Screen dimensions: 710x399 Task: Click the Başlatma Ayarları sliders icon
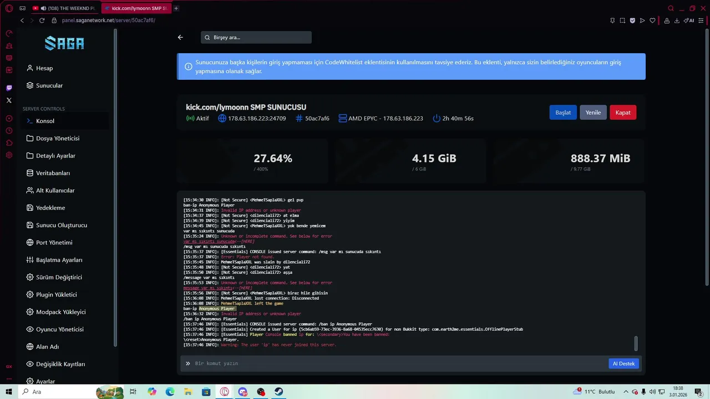coord(30,260)
